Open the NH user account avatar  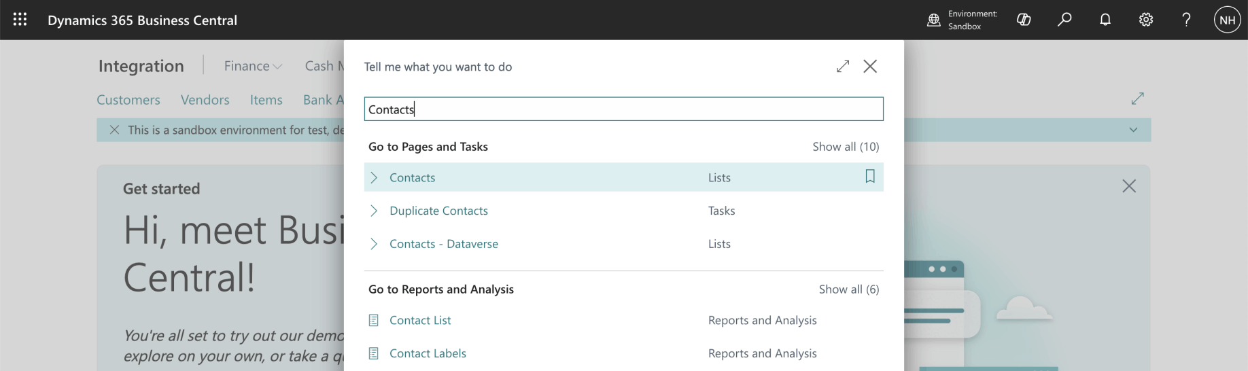[x=1227, y=20]
